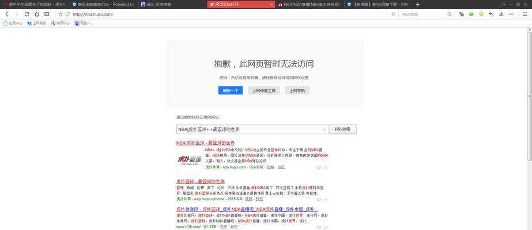The image size is (532, 230).
Task: Click the 虎扑篮球 logo thumbnail
Action: tap(189, 160)
